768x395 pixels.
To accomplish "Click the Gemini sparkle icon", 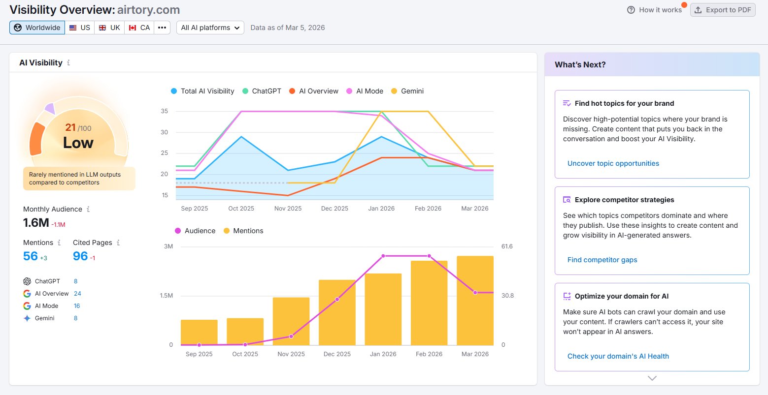I will click(x=27, y=318).
